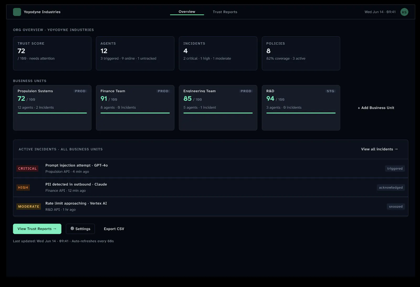This screenshot has height=287, width=420.
Task: Open Settings button
Action: pos(80,229)
